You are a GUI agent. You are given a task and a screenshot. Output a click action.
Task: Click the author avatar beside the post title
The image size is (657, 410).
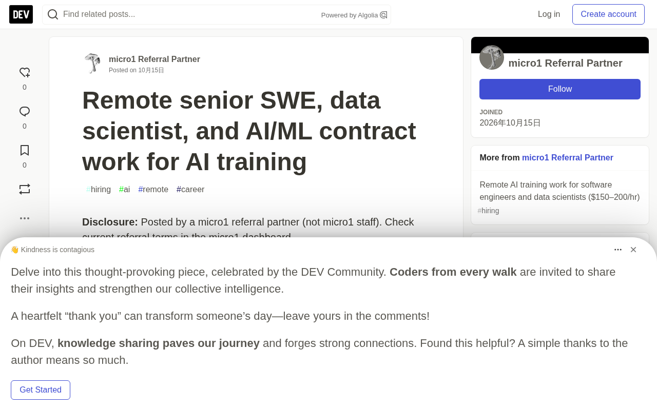pyautogui.click(x=92, y=64)
